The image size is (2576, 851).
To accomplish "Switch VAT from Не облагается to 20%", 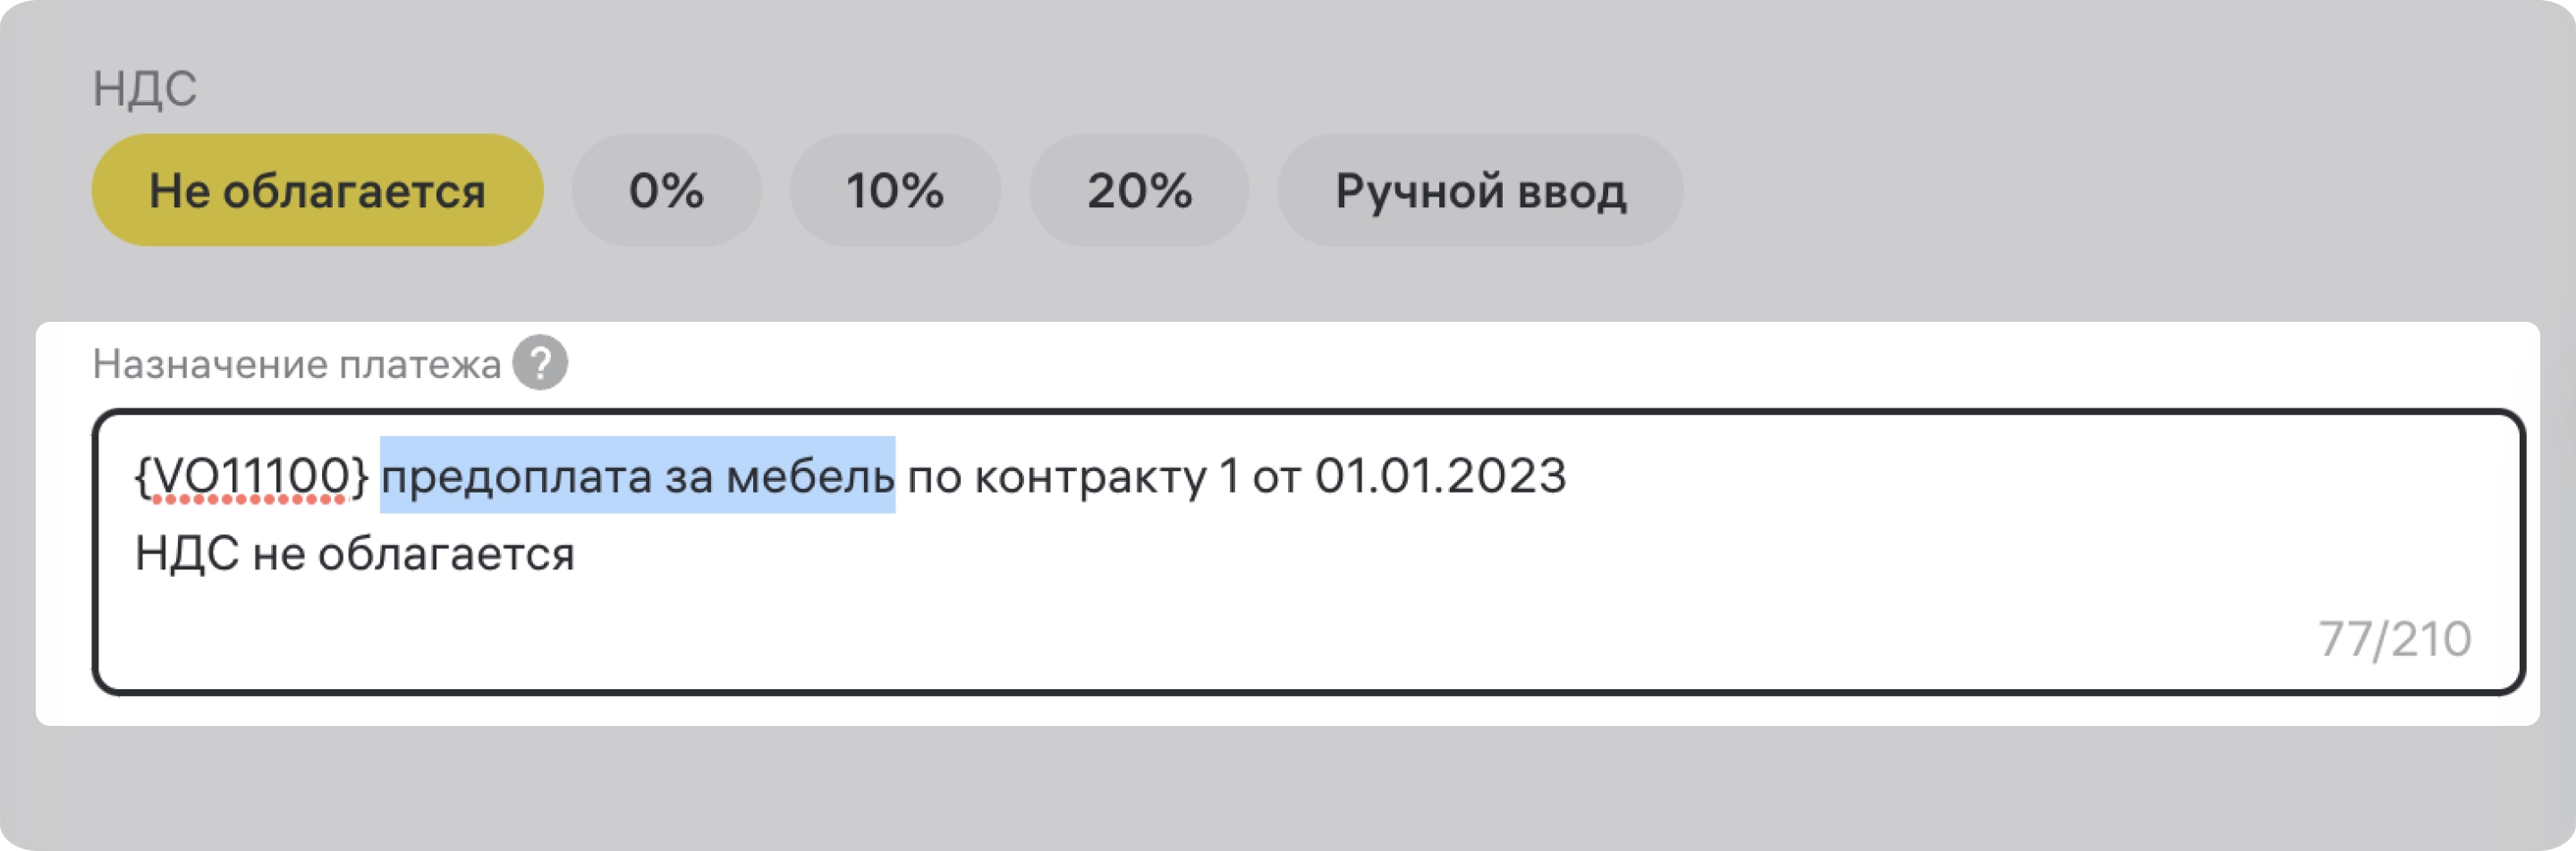I will (x=1140, y=190).
